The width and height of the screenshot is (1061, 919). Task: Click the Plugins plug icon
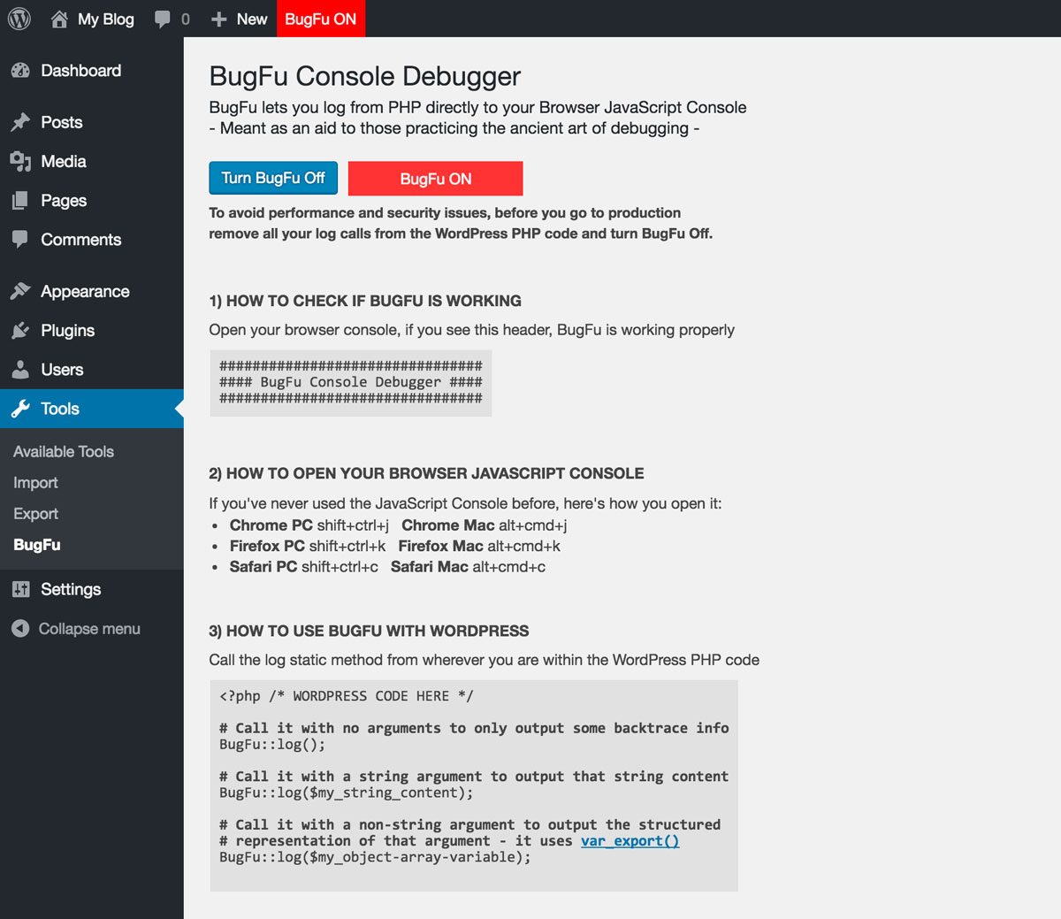pyautogui.click(x=20, y=331)
